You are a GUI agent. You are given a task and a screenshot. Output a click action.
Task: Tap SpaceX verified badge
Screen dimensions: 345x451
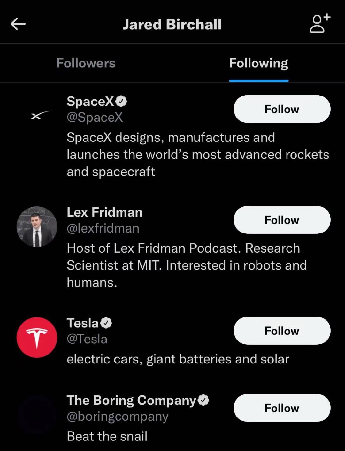121,101
